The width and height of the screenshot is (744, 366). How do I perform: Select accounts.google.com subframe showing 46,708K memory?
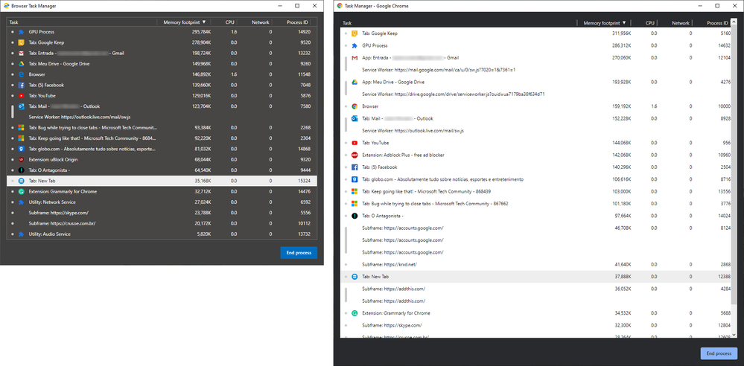(536, 228)
